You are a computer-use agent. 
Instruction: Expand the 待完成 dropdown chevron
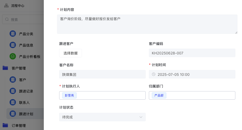[141, 117]
